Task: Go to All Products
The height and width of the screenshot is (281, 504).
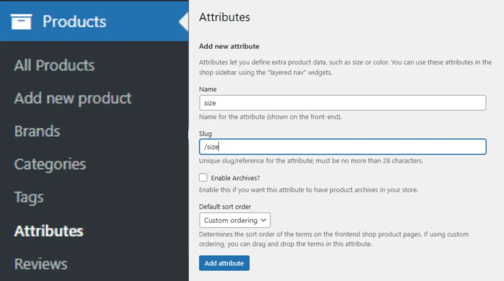Action: 54,65
